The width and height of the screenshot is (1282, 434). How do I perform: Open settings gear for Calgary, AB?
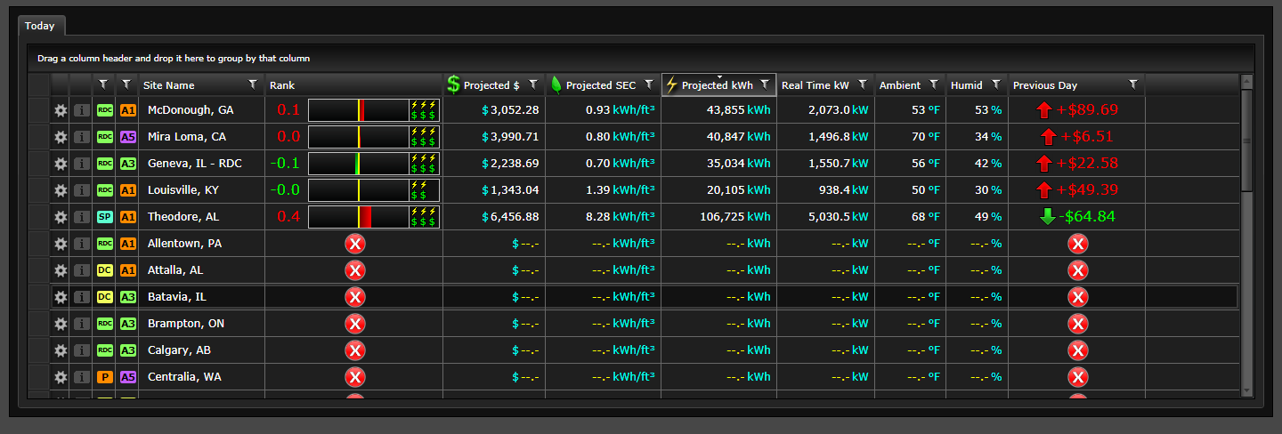point(61,350)
